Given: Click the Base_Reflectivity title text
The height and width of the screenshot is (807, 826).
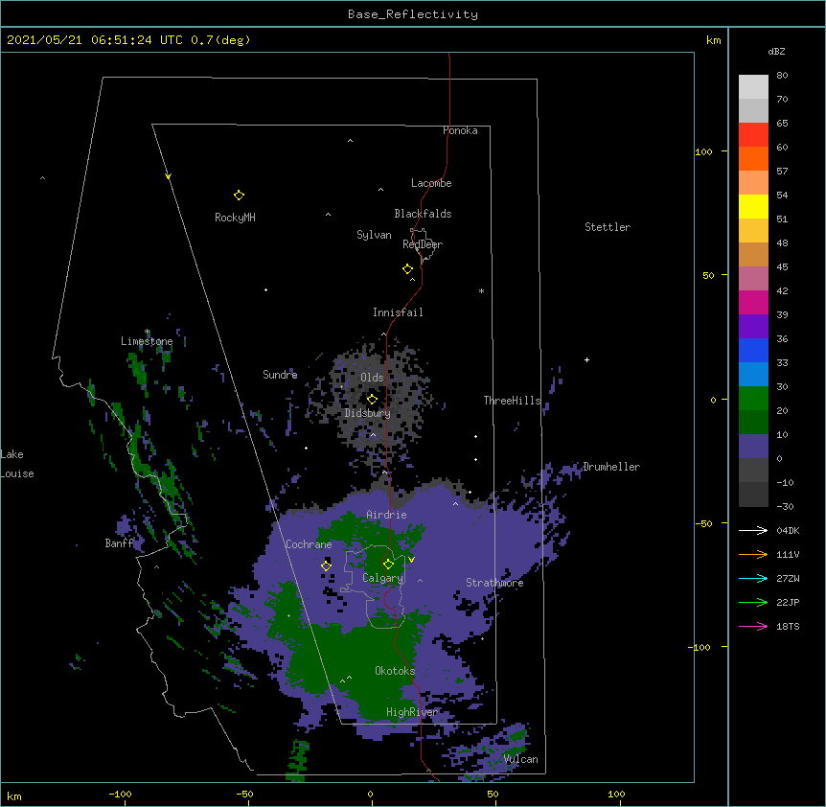Looking at the screenshot, I should (413, 14).
